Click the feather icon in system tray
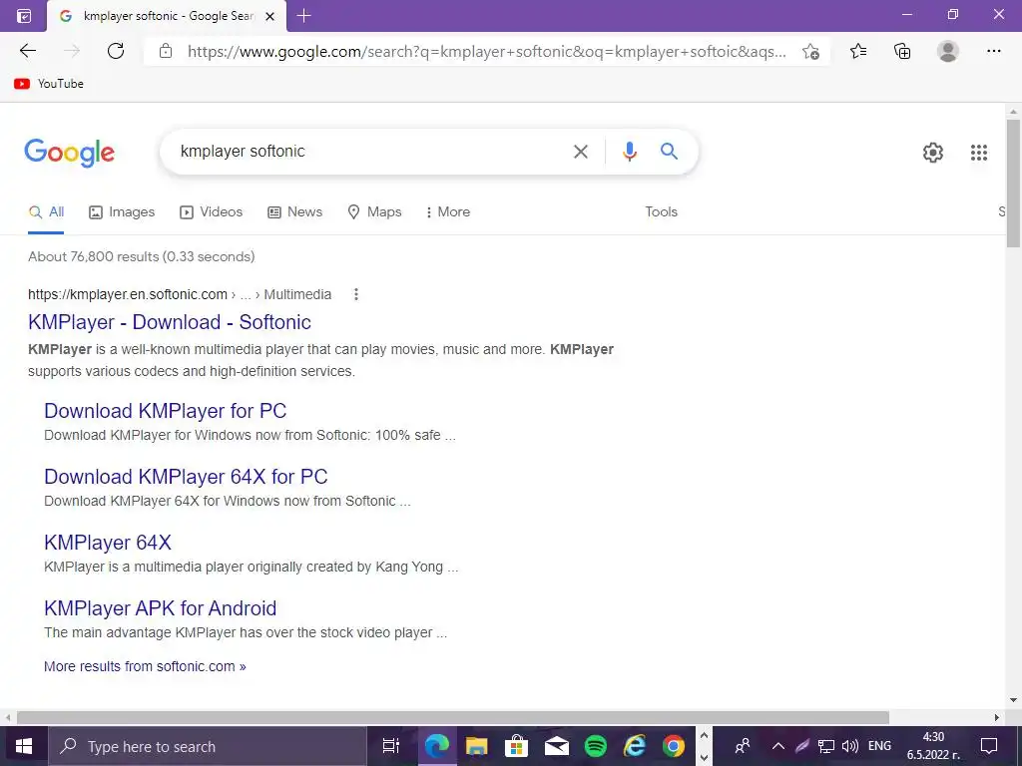 (801, 746)
